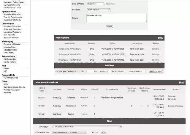The height and width of the screenshot is (135, 190).
Task: Select the 'Lab Dude' cell
Action: coord(57,114)
